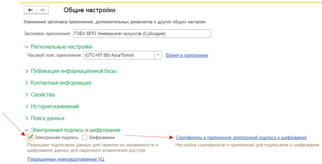Image resolution: width=322 pixels, height=164 pixels.
Task: Click the chevron icon beside Контактная информация
Action: pos(26,83)
